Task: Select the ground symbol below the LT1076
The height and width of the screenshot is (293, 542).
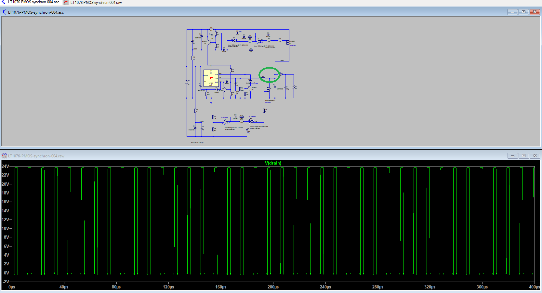Action: [211, 103]
